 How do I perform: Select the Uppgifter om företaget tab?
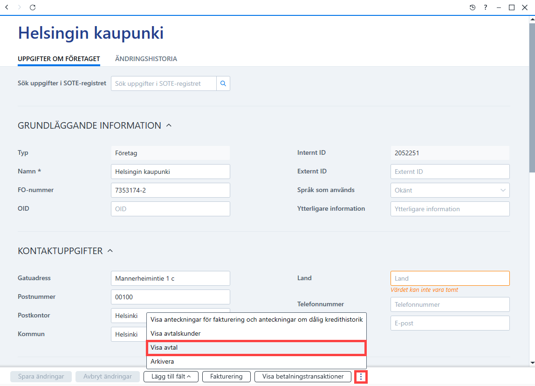click(59, 59)
